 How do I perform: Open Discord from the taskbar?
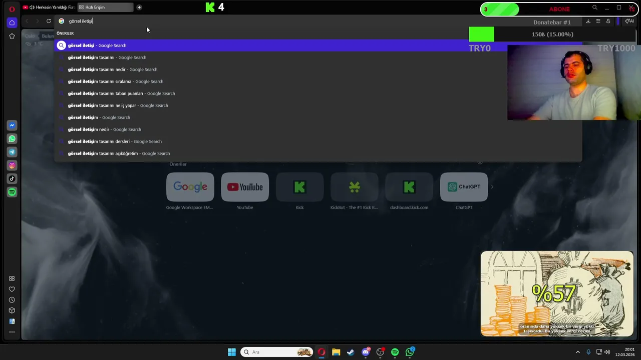tap(366, 352)
